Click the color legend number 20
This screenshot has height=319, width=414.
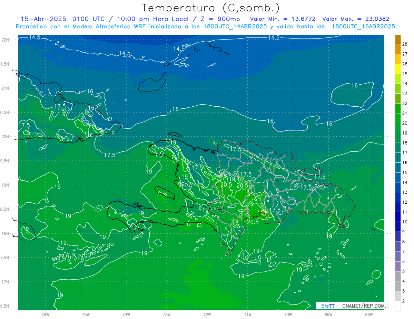(405, 123)
